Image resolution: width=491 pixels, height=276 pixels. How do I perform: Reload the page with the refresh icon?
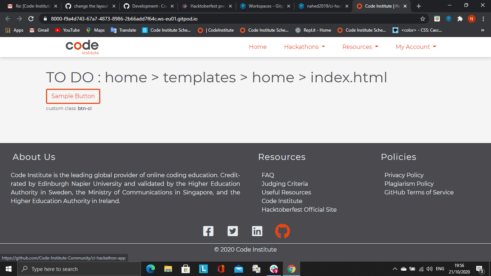[x=31, y=19]
